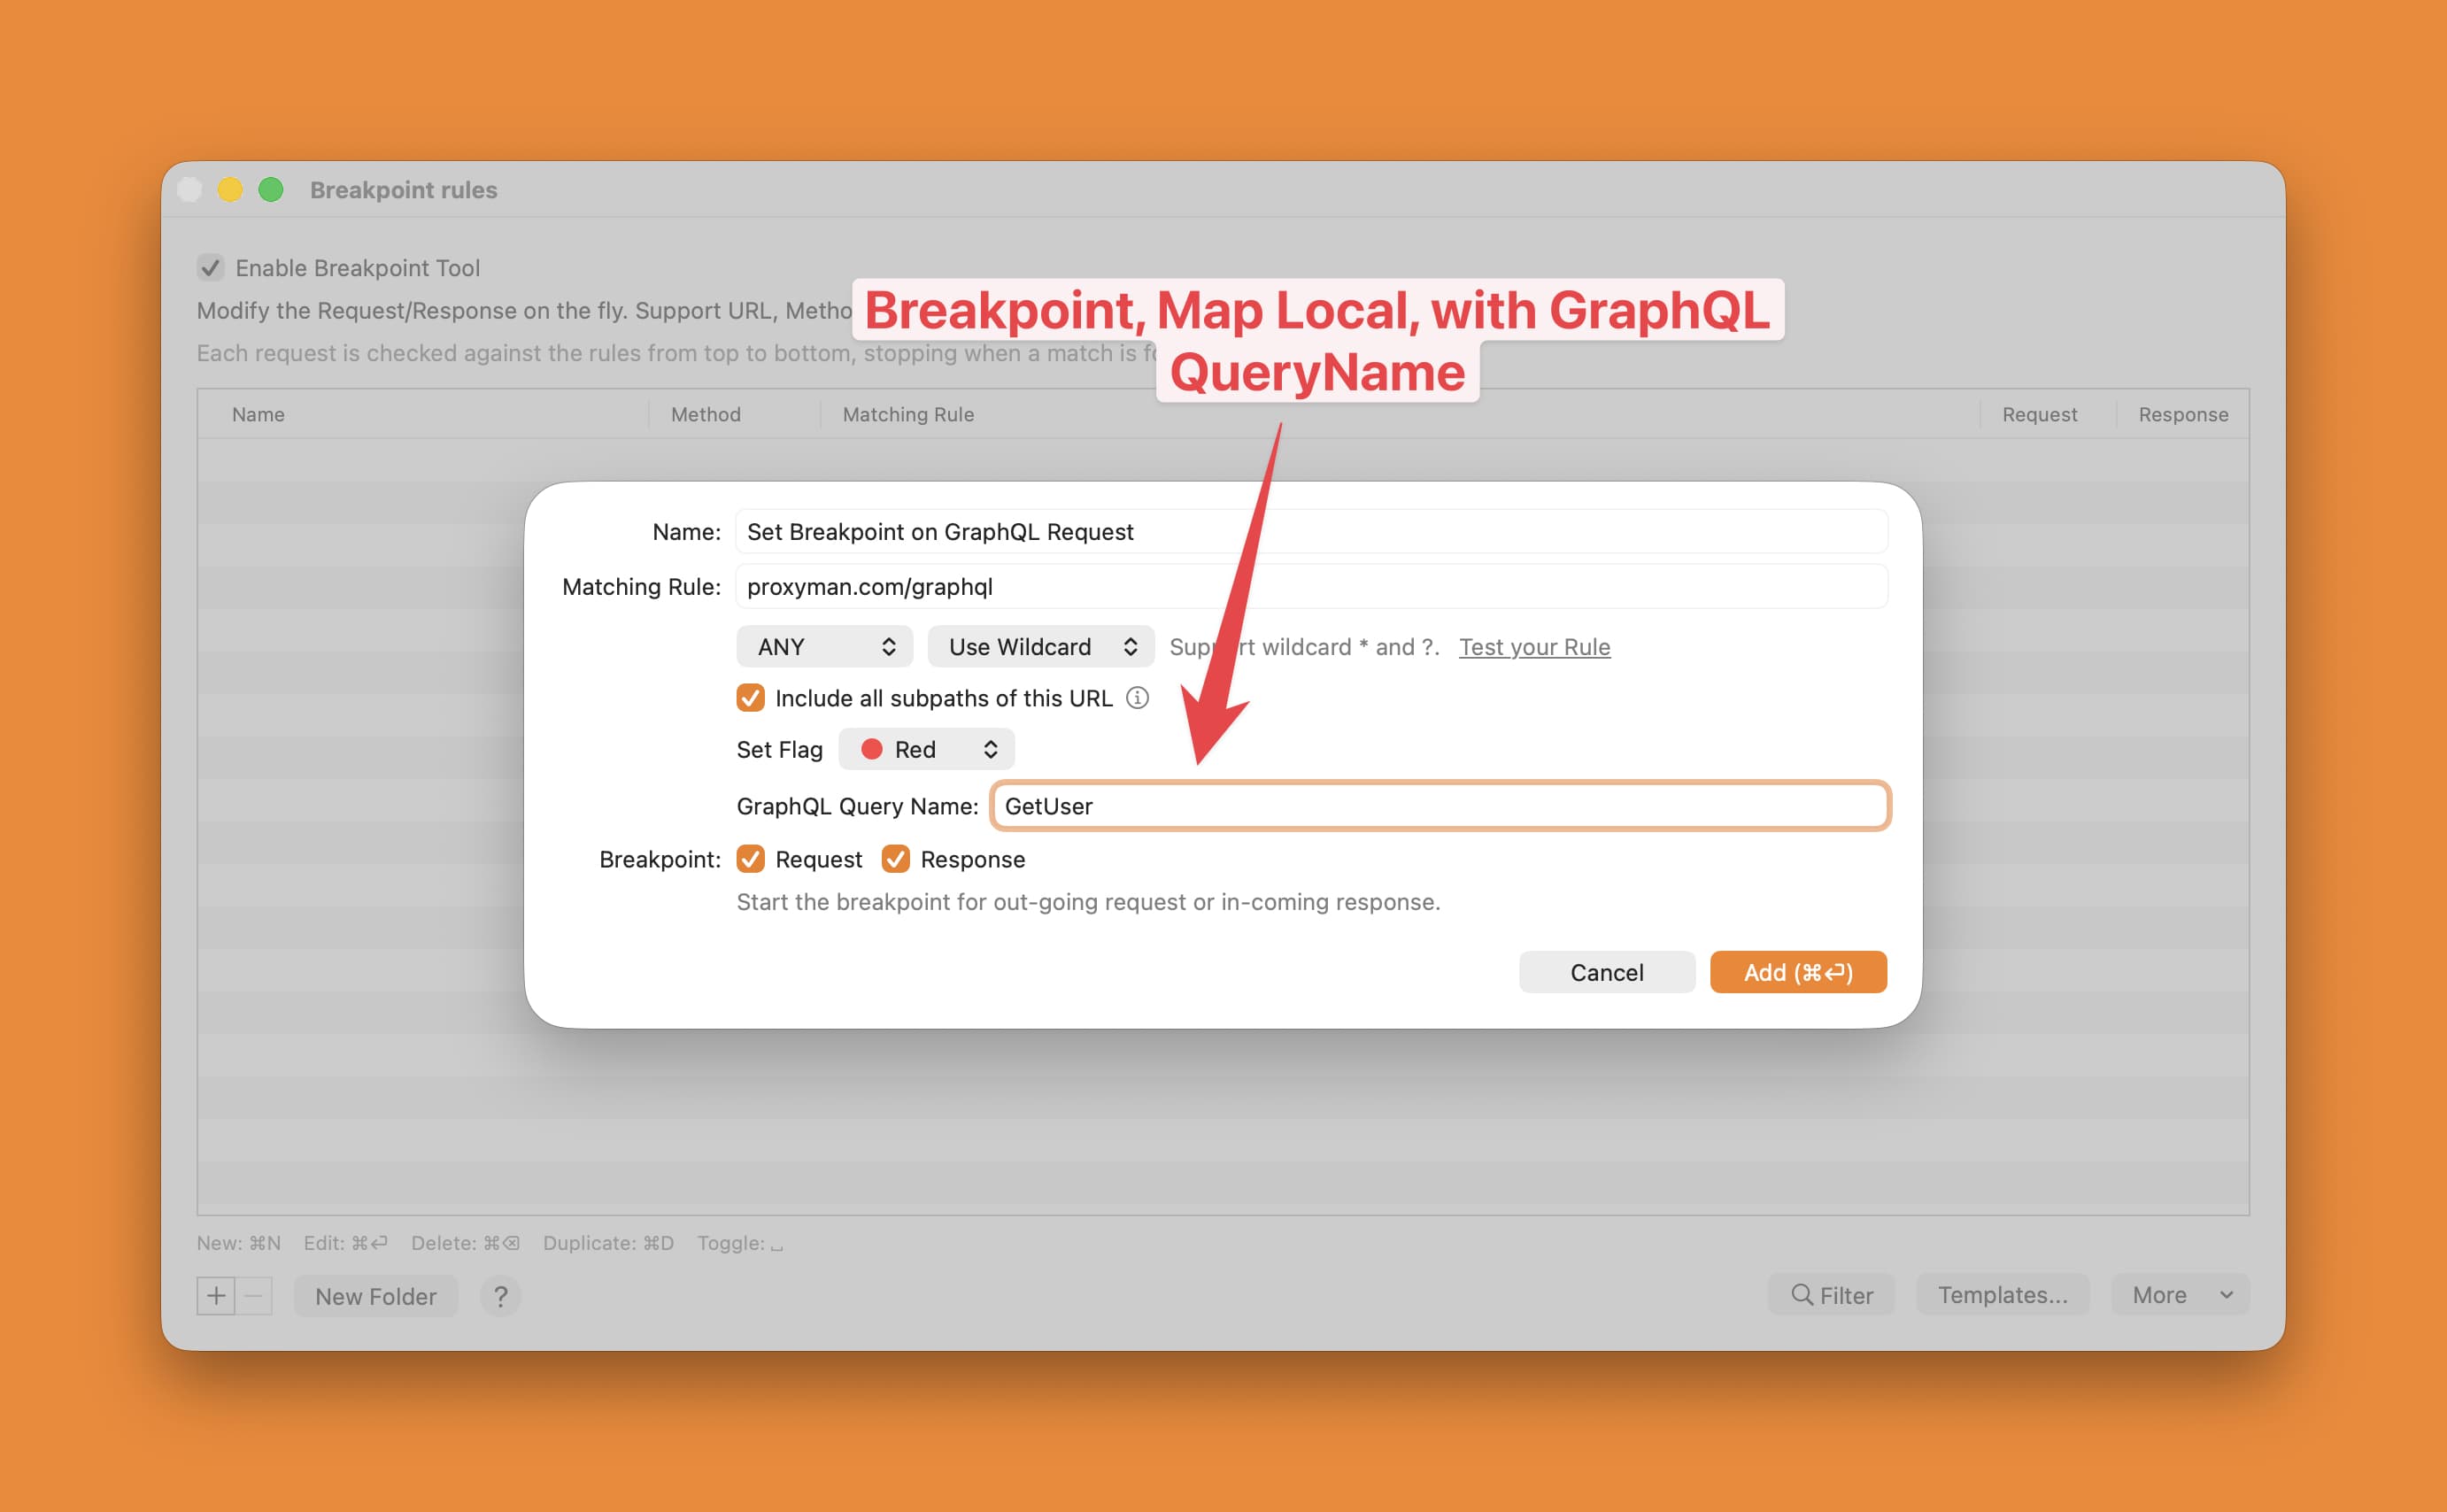Click the Method column header

[706, 414]
